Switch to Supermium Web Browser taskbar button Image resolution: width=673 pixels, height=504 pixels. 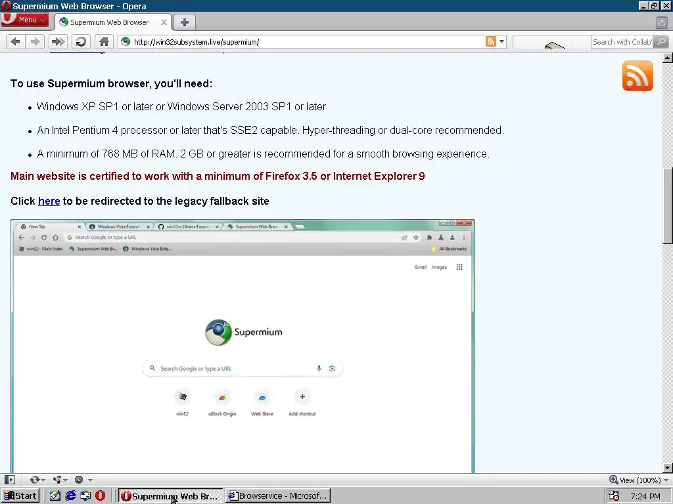[170, 496]
